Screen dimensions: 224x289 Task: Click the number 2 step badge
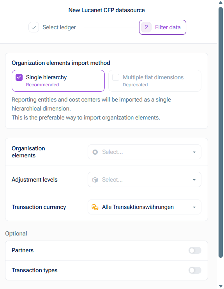point(146,27)
